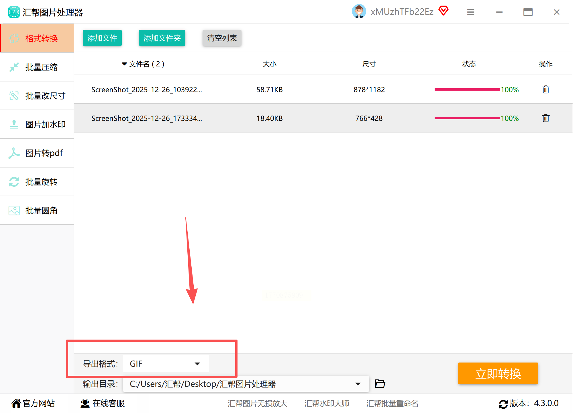Click the red VIP diamond icon
Image resolution: width=573 pixels, height=413 pixels.
click(x=444, y=11)
